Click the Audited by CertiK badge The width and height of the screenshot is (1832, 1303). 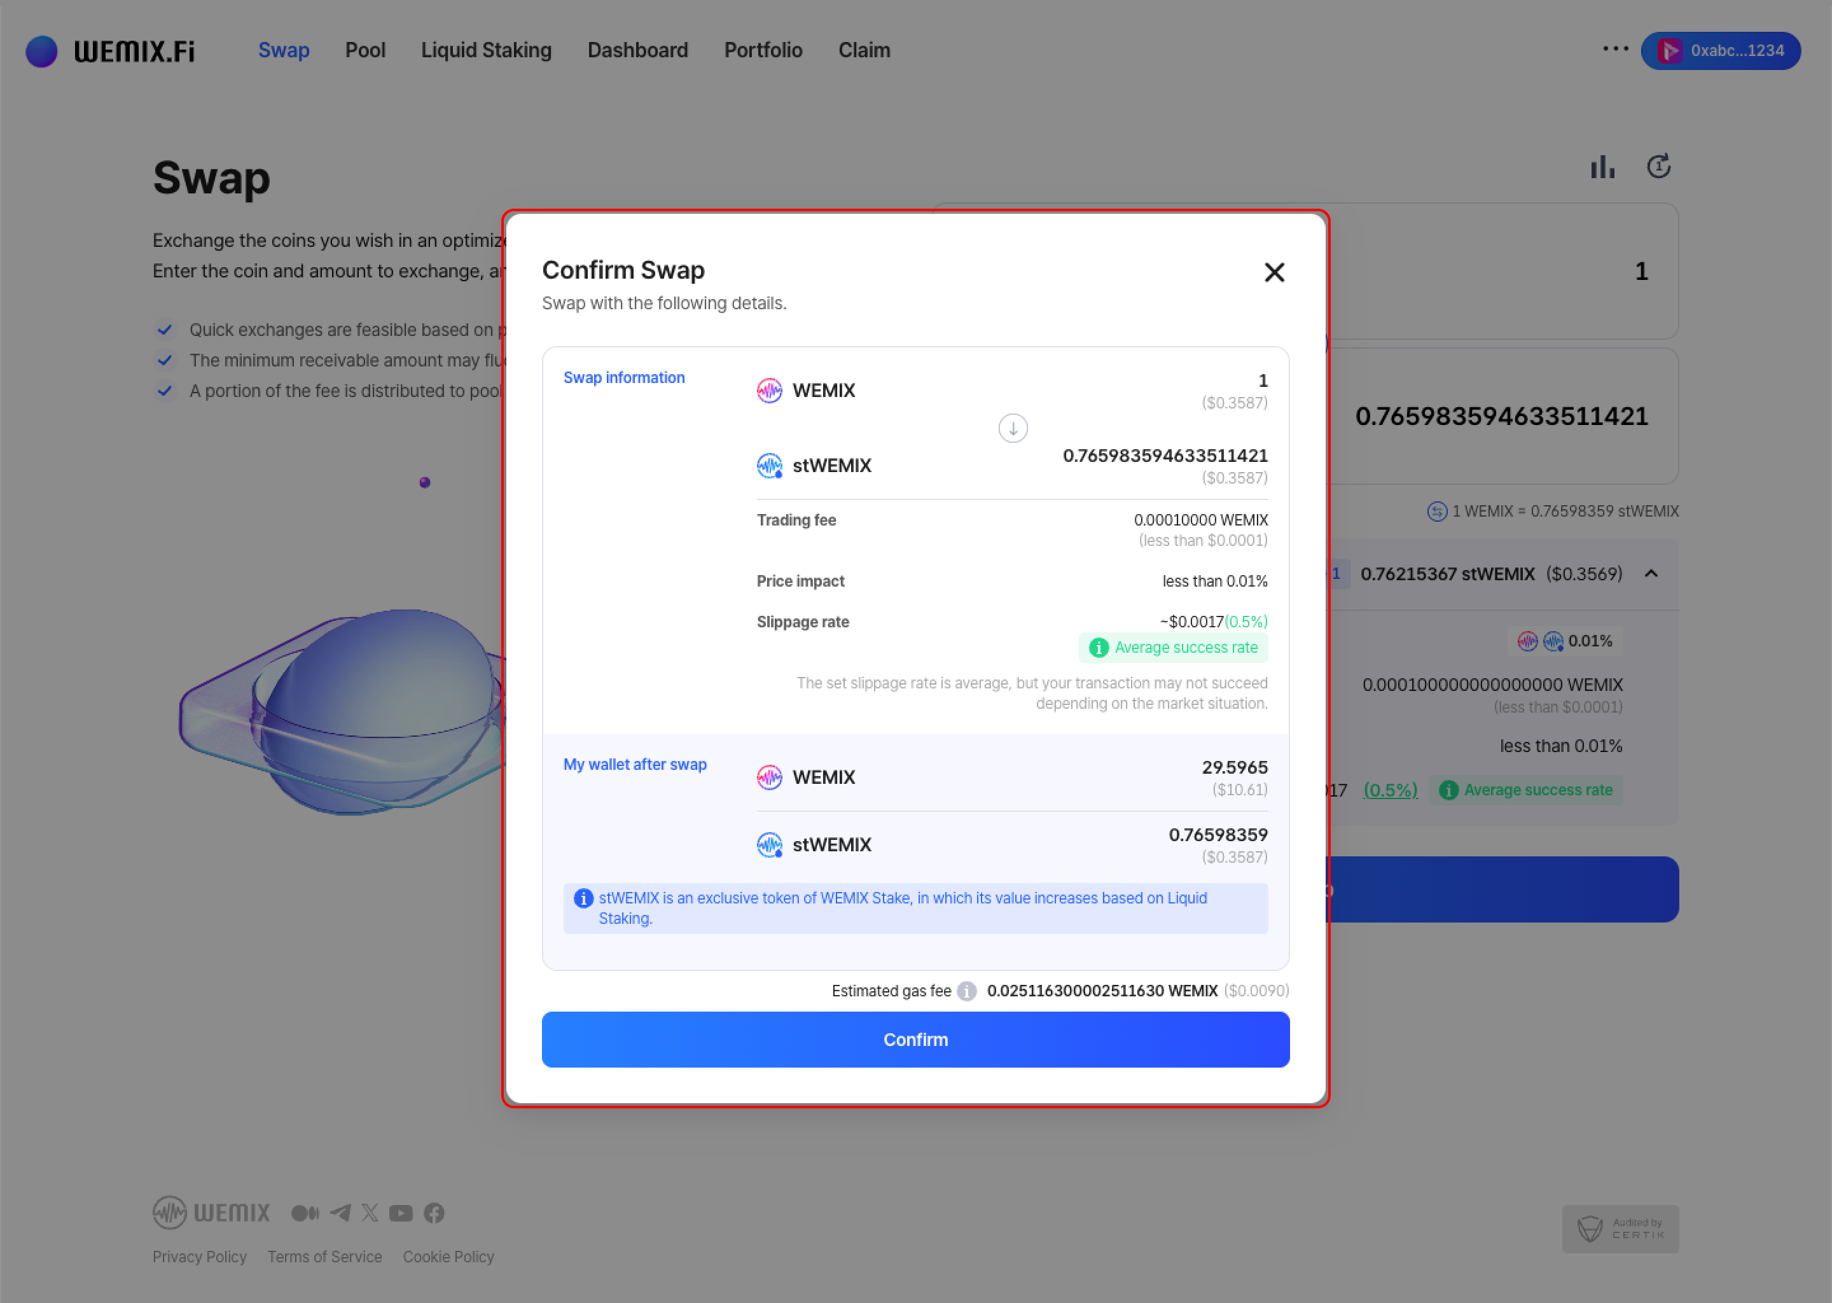tap(1620, 1229)
